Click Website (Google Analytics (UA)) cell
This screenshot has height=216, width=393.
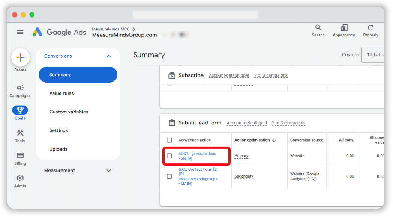pos(305,176)
